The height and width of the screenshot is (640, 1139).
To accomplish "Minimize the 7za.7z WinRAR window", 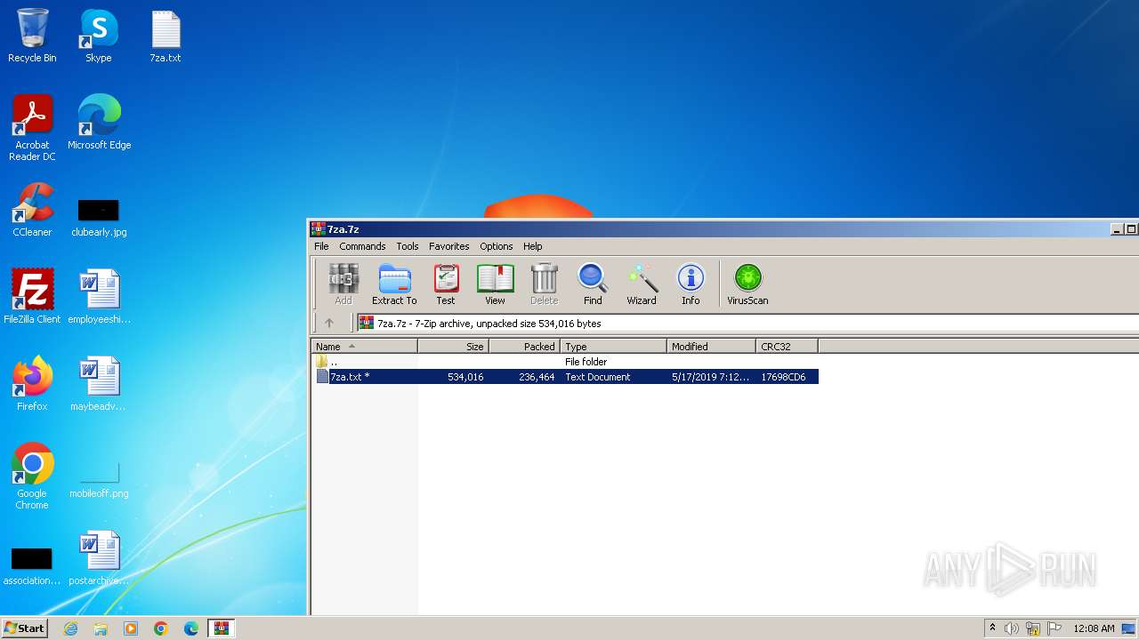I will click(1117, 229).
